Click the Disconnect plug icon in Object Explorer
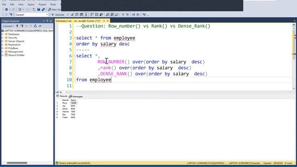Viewport: 297px width, 167px height. pos(22,26)
